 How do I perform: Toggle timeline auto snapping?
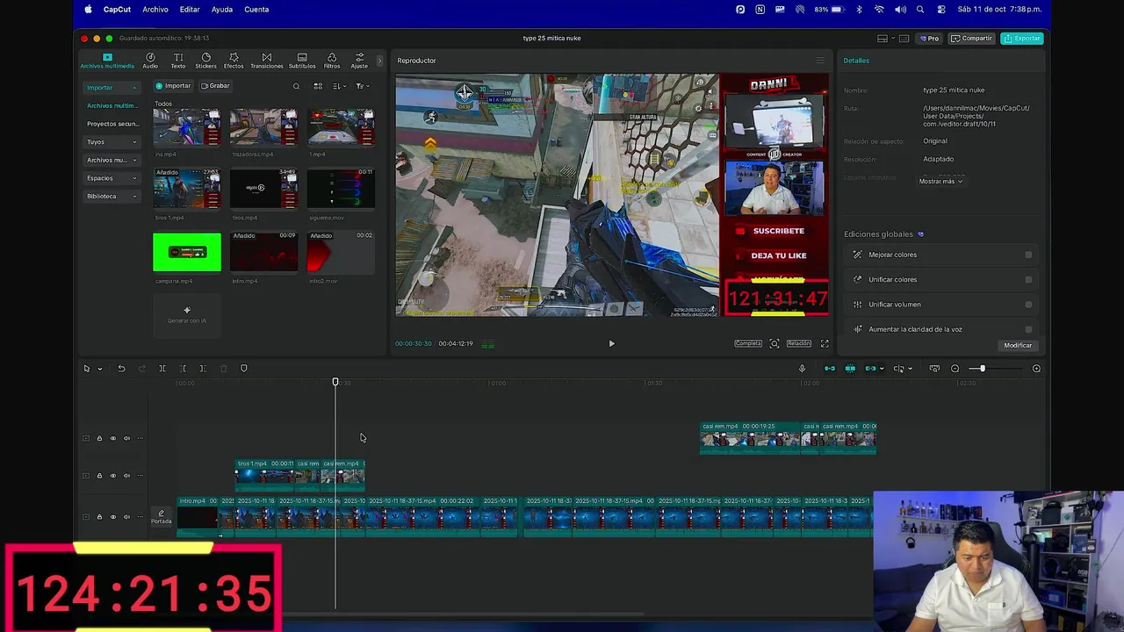tap(850, 369)
